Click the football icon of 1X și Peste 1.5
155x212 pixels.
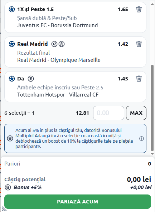point(12,9)
